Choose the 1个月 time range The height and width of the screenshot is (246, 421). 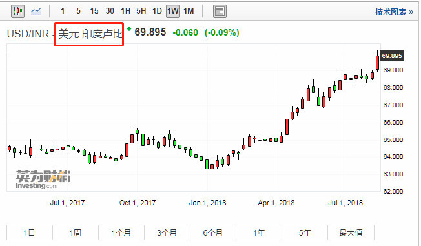click(x=121, y=232)
